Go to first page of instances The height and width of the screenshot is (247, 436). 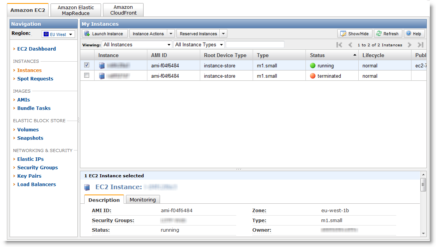tap(339, 45)
